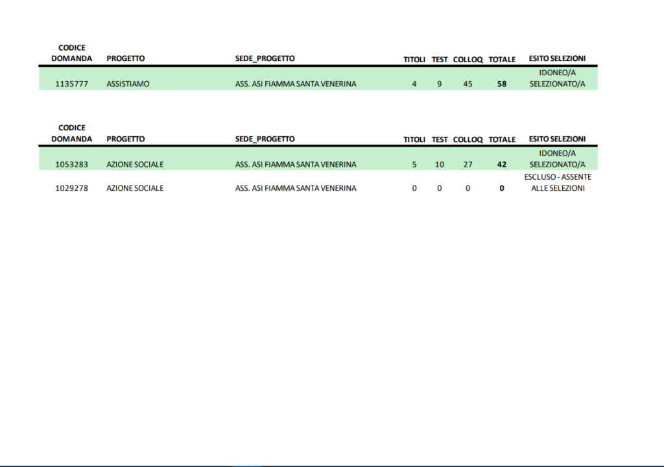Click the bold total 0 for row 1029278

[x=501, y=189]
